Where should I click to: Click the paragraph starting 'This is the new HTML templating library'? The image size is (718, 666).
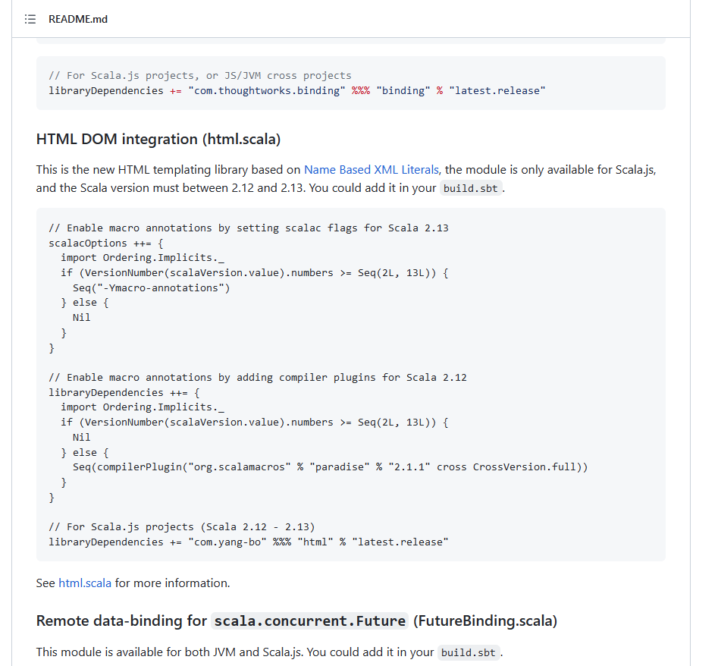tap(346, 179)
